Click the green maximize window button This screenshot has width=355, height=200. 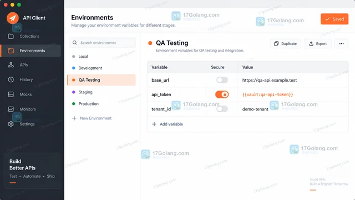[19, 5]
